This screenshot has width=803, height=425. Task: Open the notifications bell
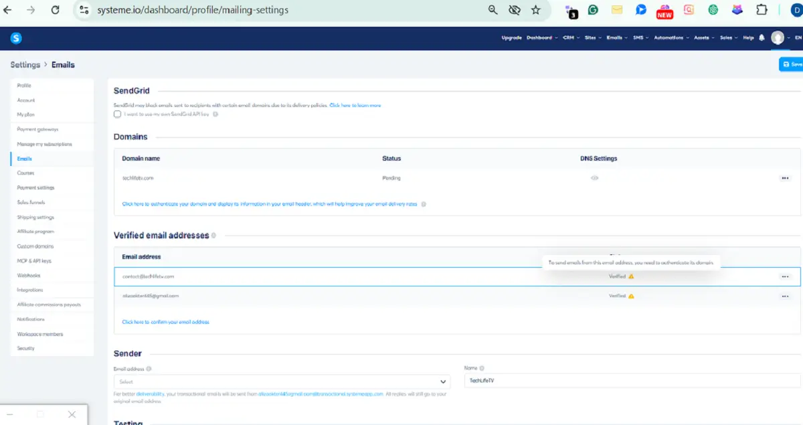click(762, 38)
